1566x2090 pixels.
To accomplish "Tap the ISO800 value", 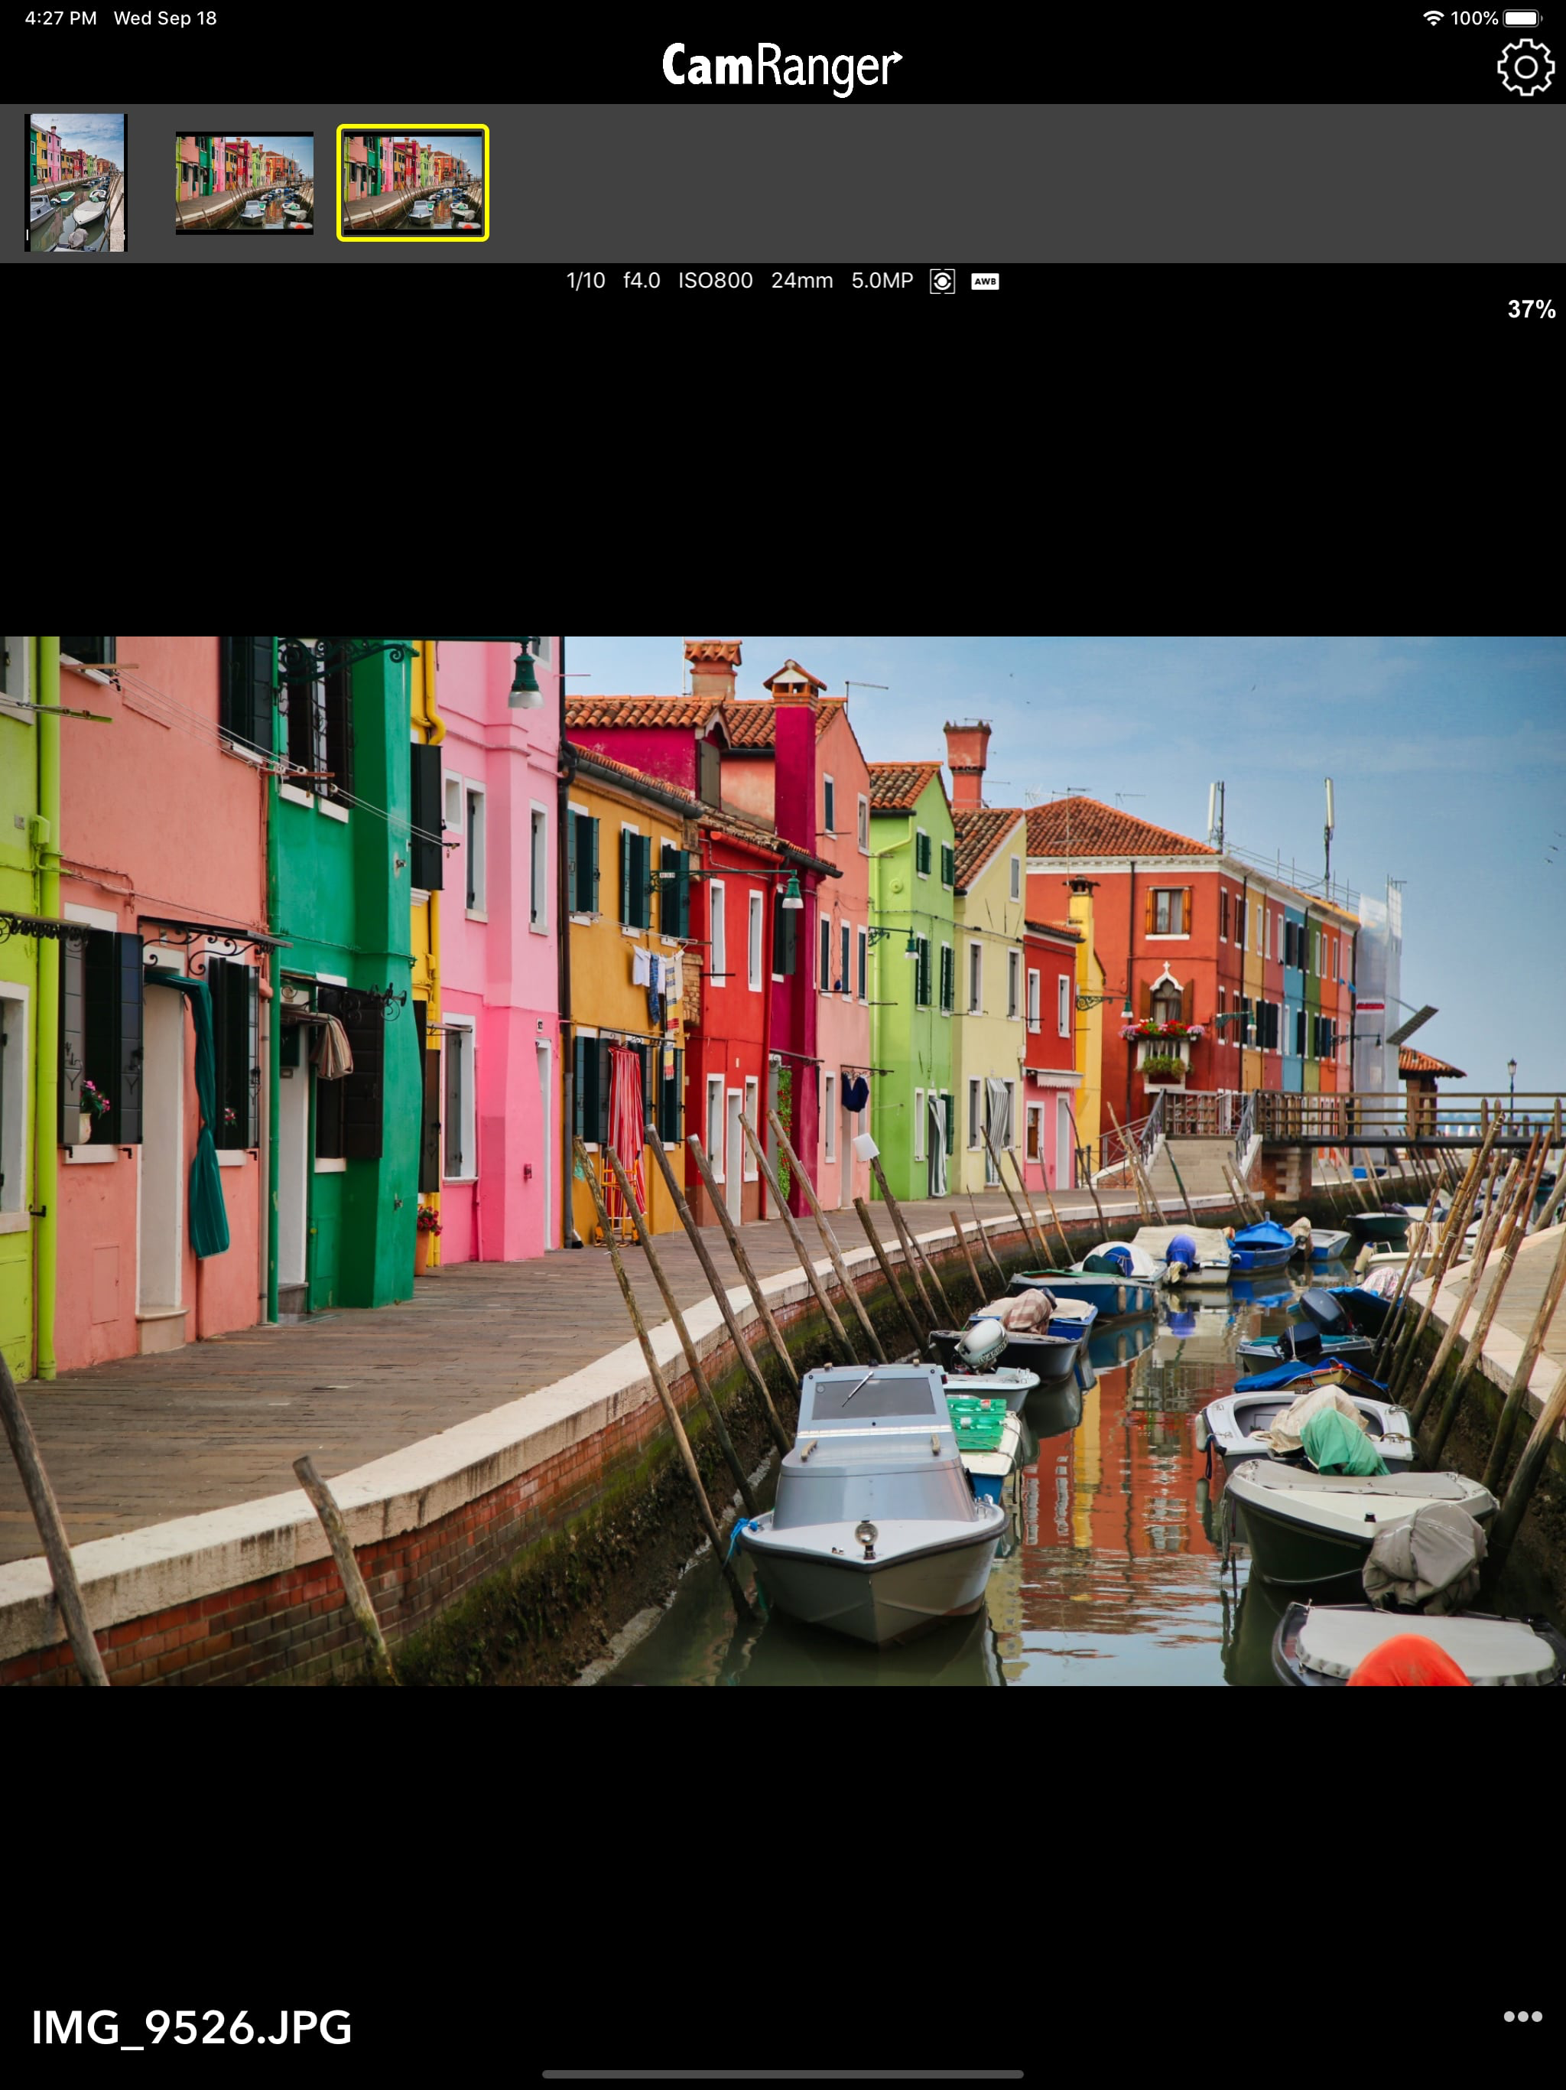I will [x=715, y=282].
